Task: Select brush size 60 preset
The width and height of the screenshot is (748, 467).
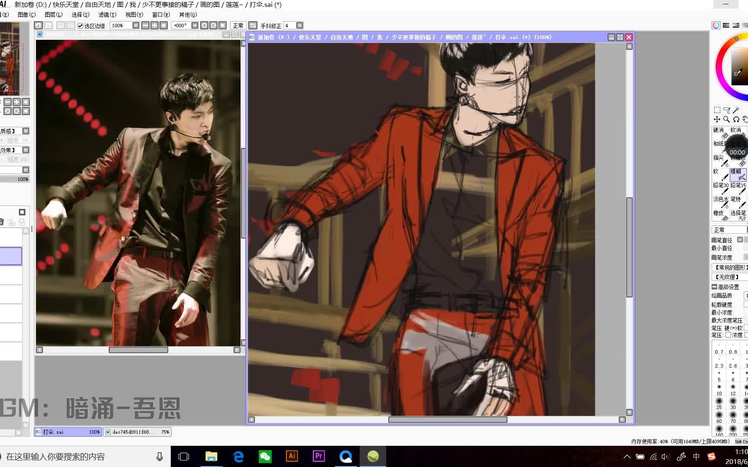Action: tap(719, 417)
